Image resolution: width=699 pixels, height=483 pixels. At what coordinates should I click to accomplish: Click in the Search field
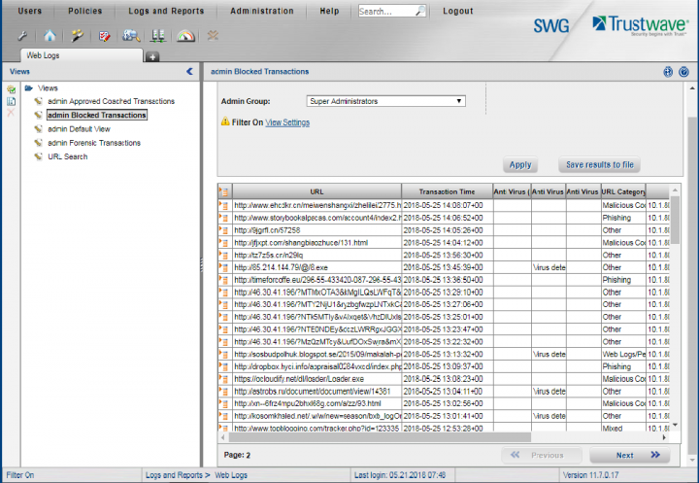(386, 11)
